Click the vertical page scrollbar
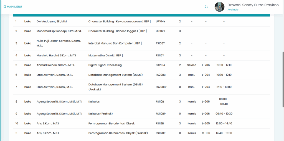Screen dimensions: 284x141 point(283,79)
